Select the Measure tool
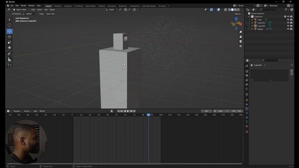This screenshot has height=168, width=299. [x=9, y=60]
